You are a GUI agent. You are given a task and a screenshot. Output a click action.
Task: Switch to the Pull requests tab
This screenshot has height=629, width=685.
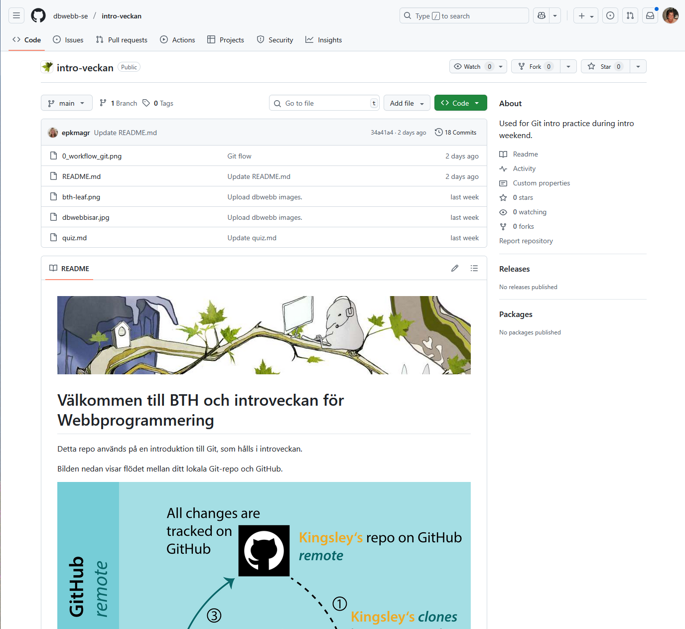(122, 40)
